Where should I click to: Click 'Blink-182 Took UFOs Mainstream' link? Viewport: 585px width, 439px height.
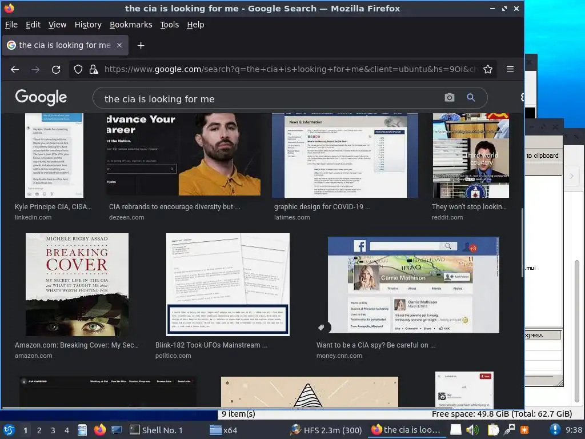[x=211, y=345]
